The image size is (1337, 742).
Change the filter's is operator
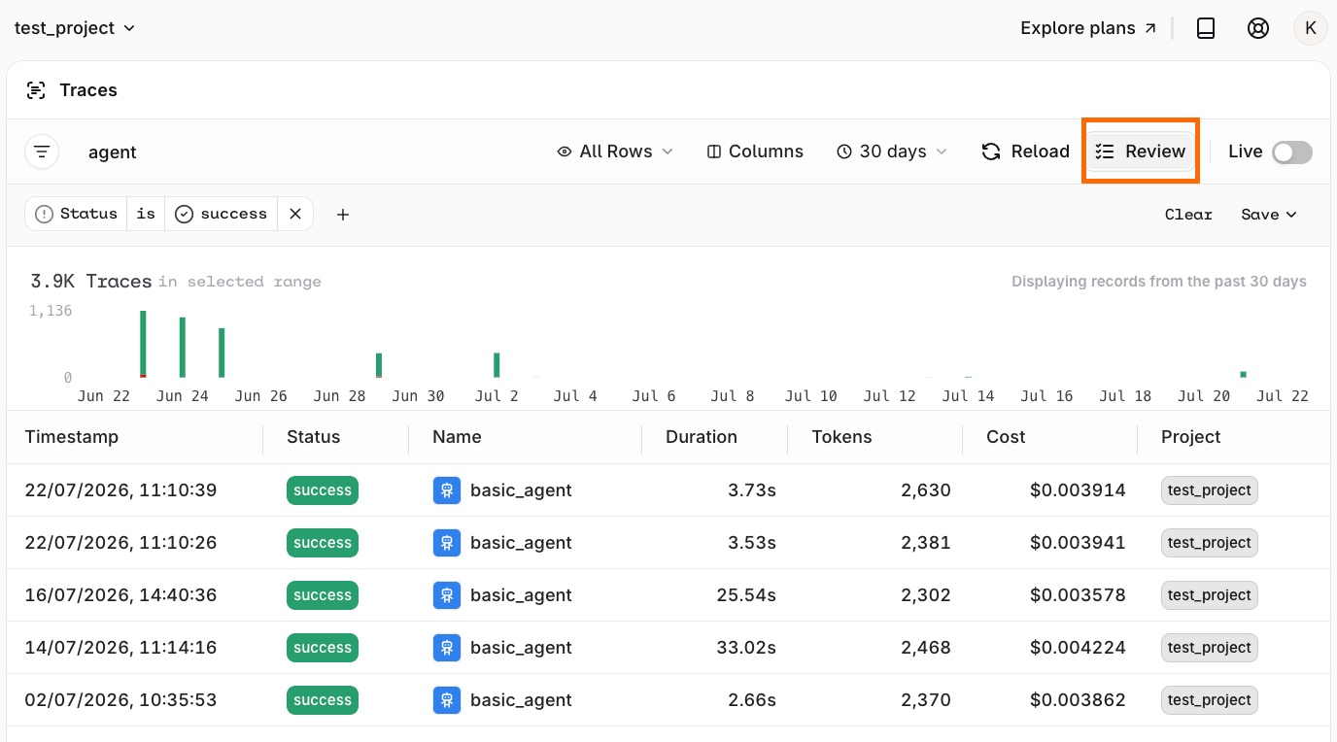(146, 214)
